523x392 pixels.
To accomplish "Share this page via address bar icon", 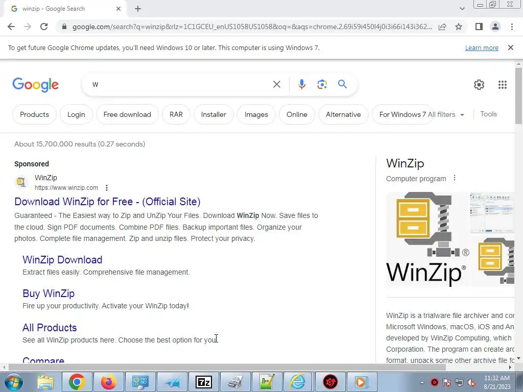I will pyautogui.click(x=442, y=27).
